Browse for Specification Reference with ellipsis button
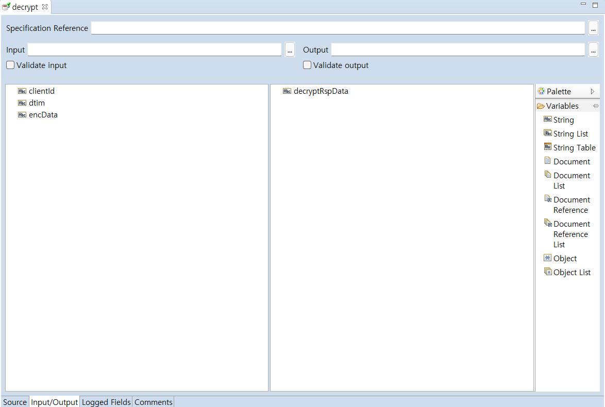This screenshot has width=605, height=407. tap(593, 28)
